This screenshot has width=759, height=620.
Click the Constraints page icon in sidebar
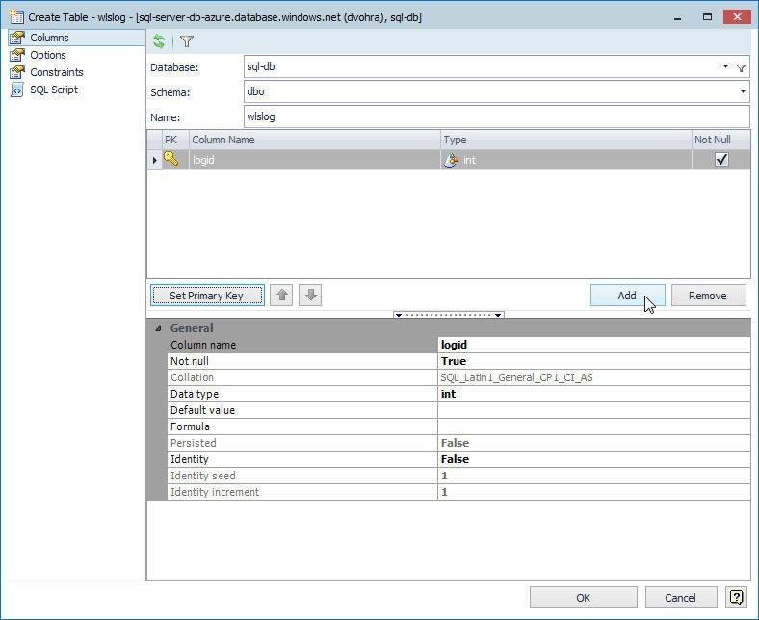tap(17, 72)
